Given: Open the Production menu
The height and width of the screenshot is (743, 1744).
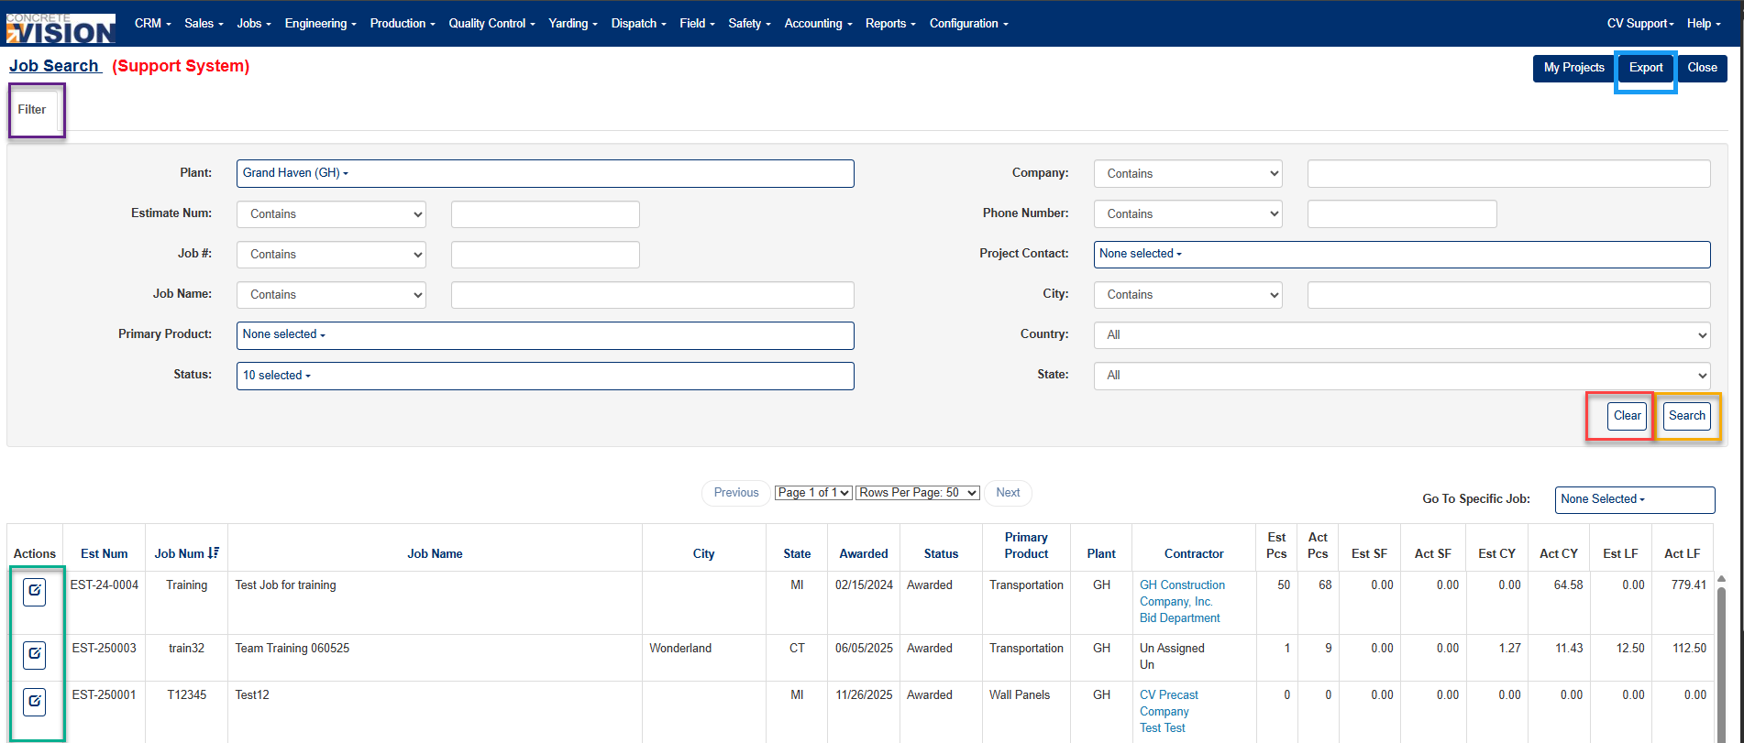Looking at the screenshot, I should point(402,23).
